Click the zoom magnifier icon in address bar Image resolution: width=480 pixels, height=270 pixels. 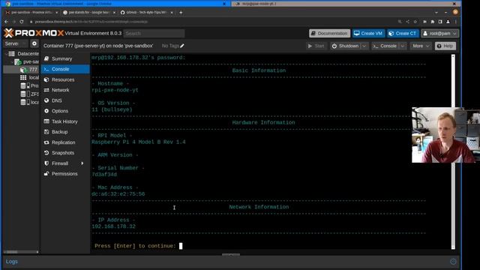click(400, 22)
